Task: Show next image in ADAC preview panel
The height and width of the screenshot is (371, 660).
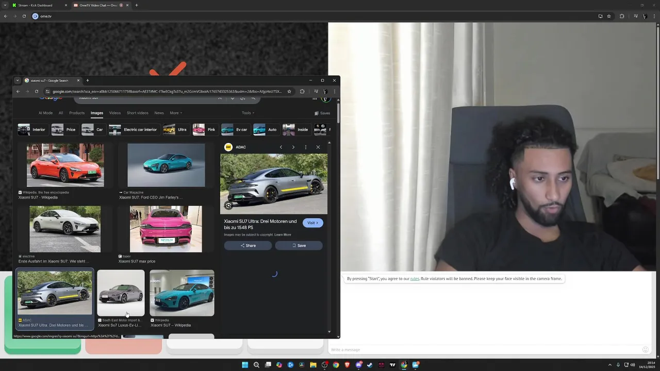Action: click(x=293, y=147)
